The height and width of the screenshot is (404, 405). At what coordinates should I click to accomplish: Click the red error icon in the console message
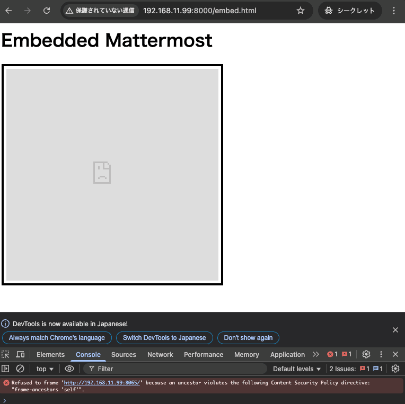click(6, 383)
